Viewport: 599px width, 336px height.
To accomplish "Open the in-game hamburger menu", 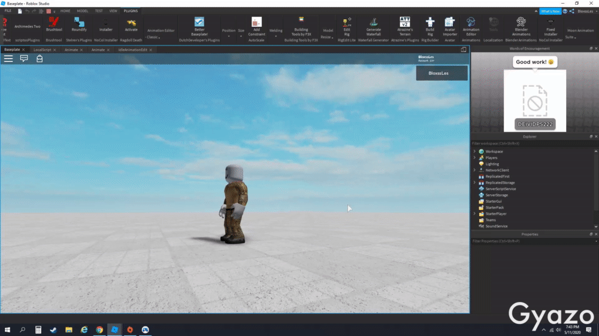I will pyautogui.click(x=8, y=59).
